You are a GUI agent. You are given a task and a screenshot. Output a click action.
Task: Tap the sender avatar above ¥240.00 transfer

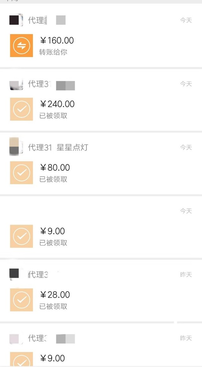click(x=16, y=84)
